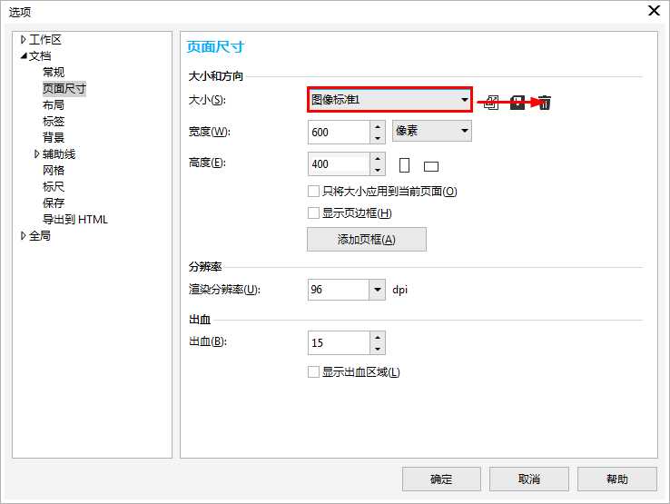Increase the 宽度 value with up arrow
This screenshot has width=670, height=504.
tap(378, 126)
